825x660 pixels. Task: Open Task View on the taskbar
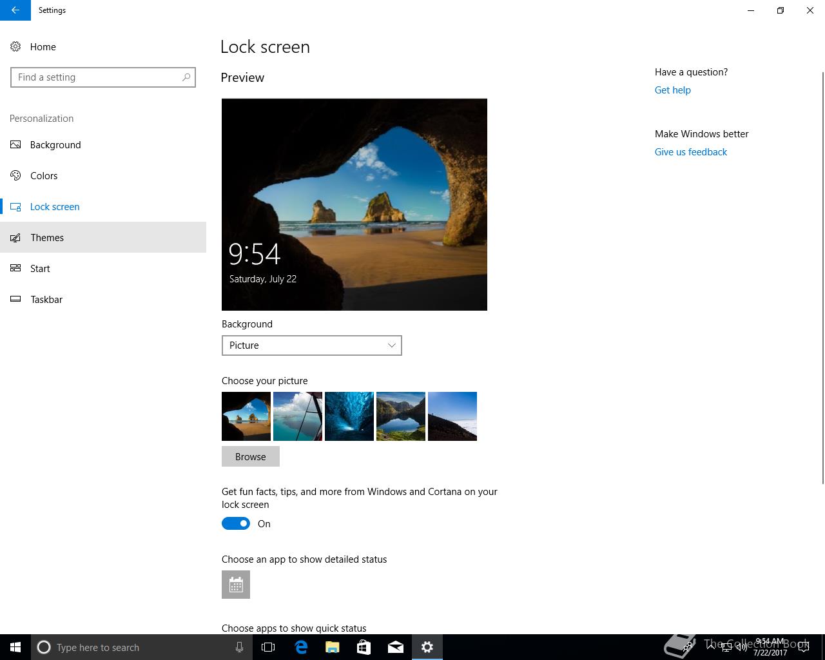[268, 647]
